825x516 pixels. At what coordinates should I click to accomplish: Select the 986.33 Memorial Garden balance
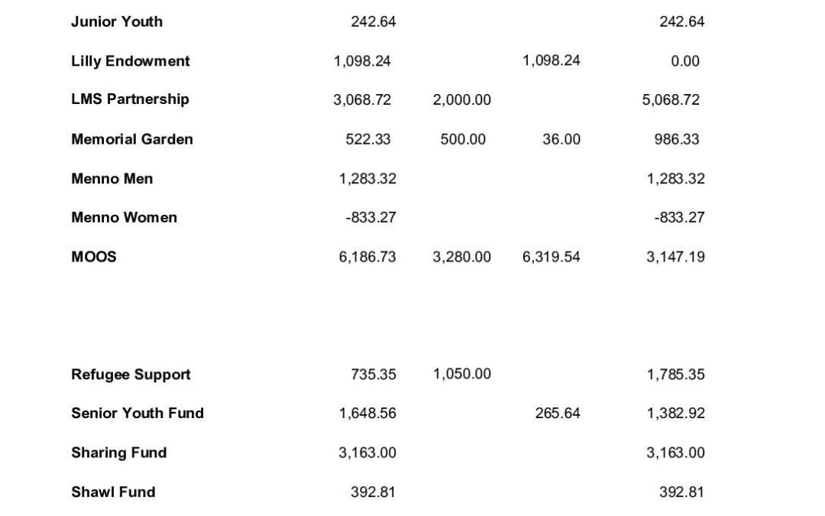click(677, 139)
